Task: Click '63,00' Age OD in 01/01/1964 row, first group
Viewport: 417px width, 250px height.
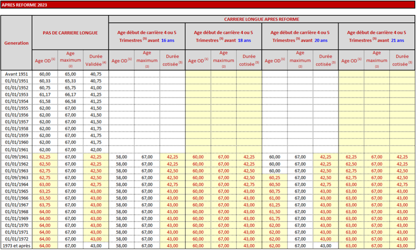Action: [x=45, y=184]
